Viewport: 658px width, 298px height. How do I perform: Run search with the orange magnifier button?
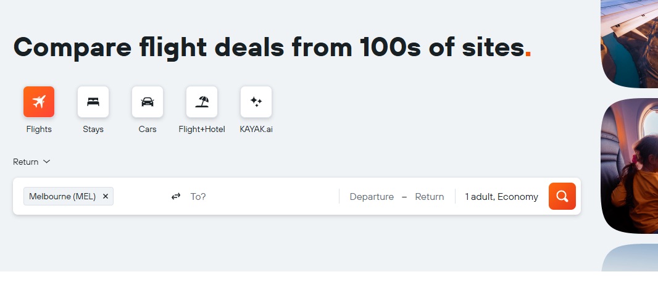[562, 196]
